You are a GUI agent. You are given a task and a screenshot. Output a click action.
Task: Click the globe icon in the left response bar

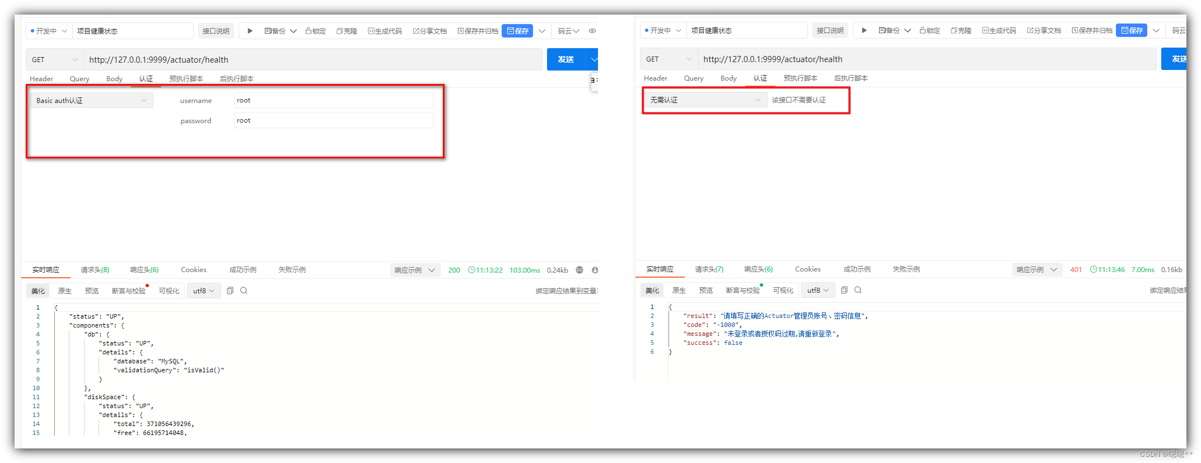click(x=580, y=270)
